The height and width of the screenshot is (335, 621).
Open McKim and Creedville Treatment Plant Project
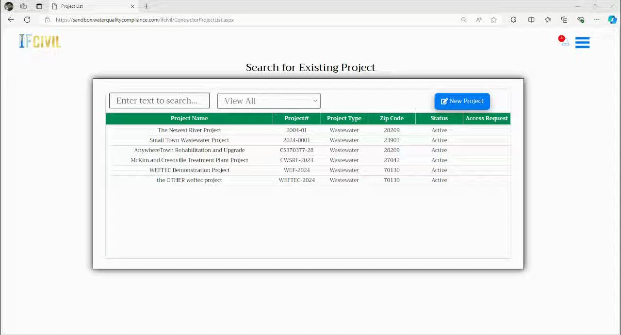(x=189, y=160)
